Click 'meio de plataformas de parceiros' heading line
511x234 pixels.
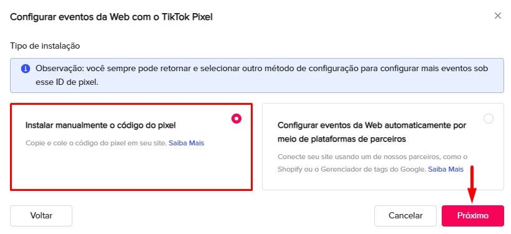coord(341,139)
